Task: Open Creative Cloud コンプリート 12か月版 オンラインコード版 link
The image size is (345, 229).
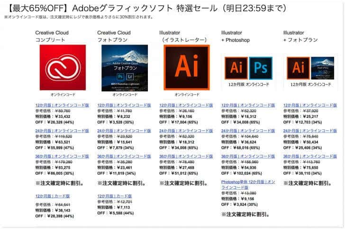Action: (x=62, y=105)
